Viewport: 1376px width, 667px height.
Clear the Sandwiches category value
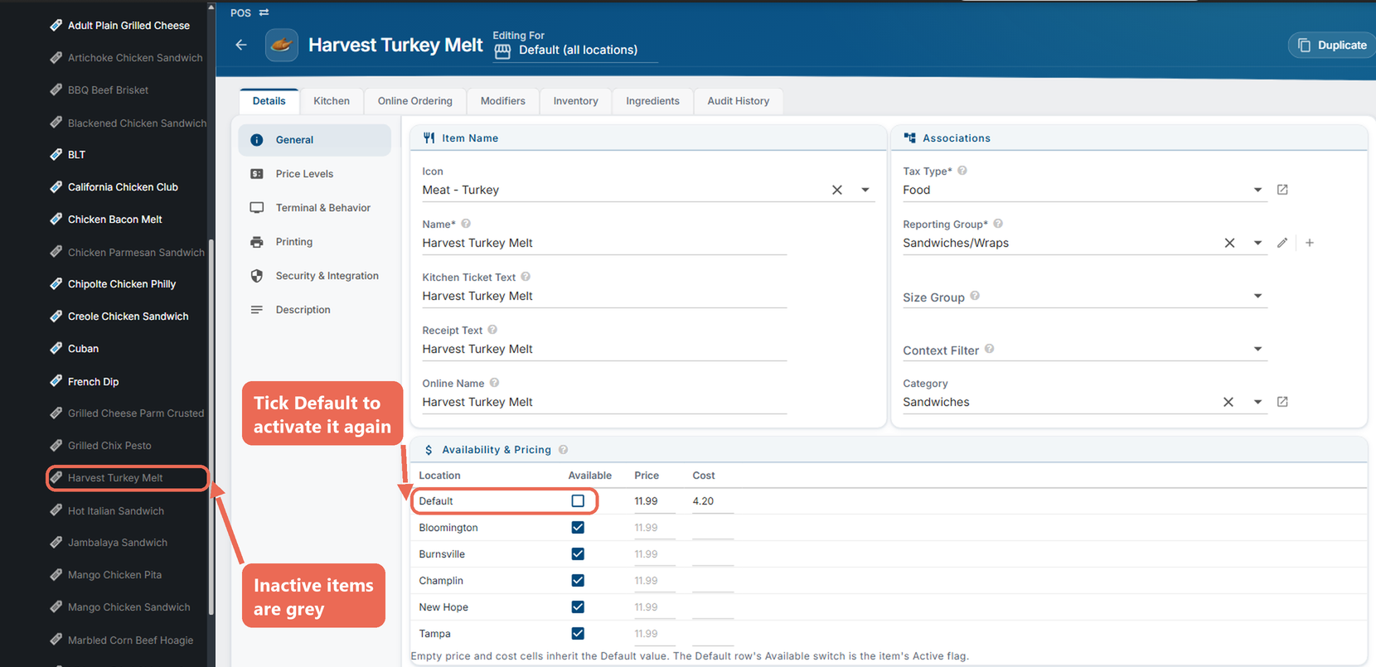(1228, 402)
